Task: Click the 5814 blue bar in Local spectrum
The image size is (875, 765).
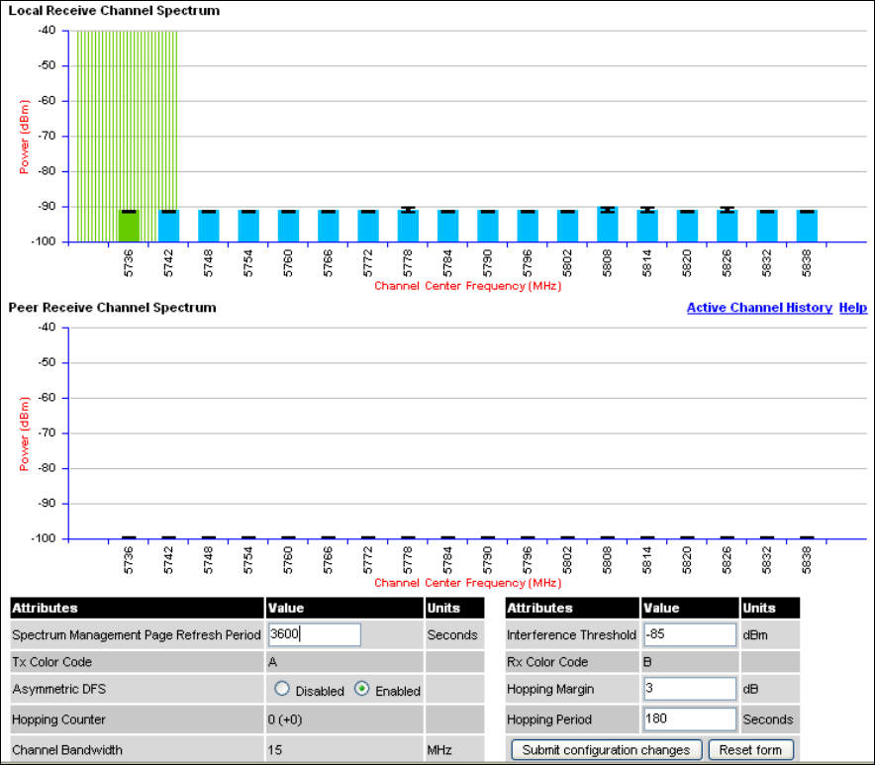Action: click(647, 226)
